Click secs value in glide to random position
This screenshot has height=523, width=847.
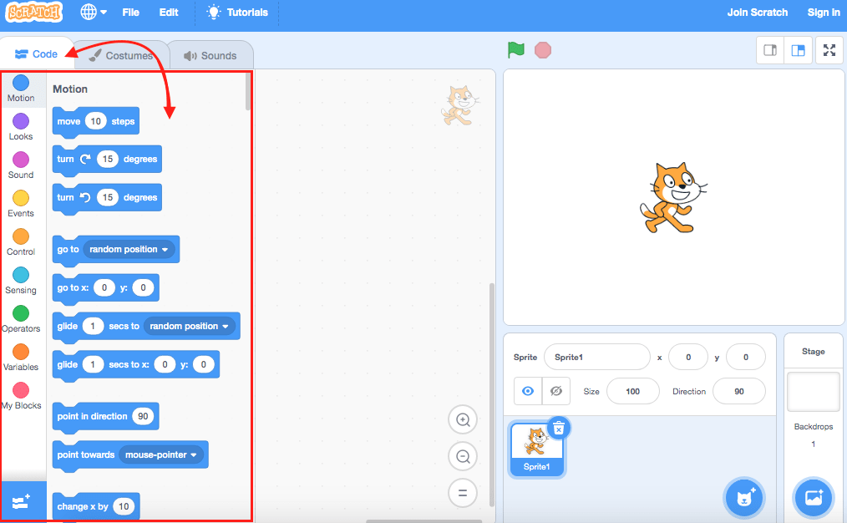[x=93, y=326]
